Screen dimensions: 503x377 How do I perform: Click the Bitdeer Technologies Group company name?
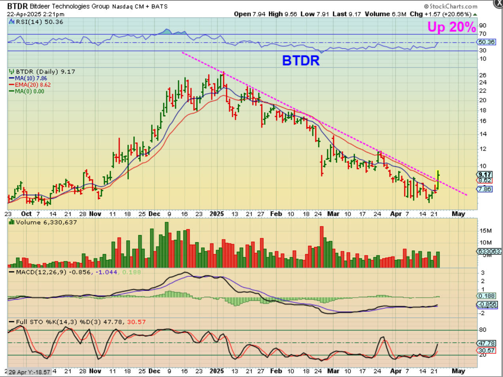[x=70, y=6]
